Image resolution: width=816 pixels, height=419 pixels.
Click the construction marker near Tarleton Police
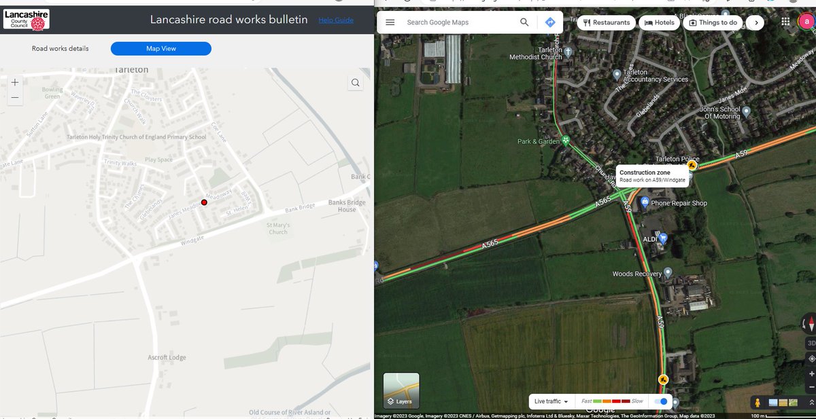692,165
